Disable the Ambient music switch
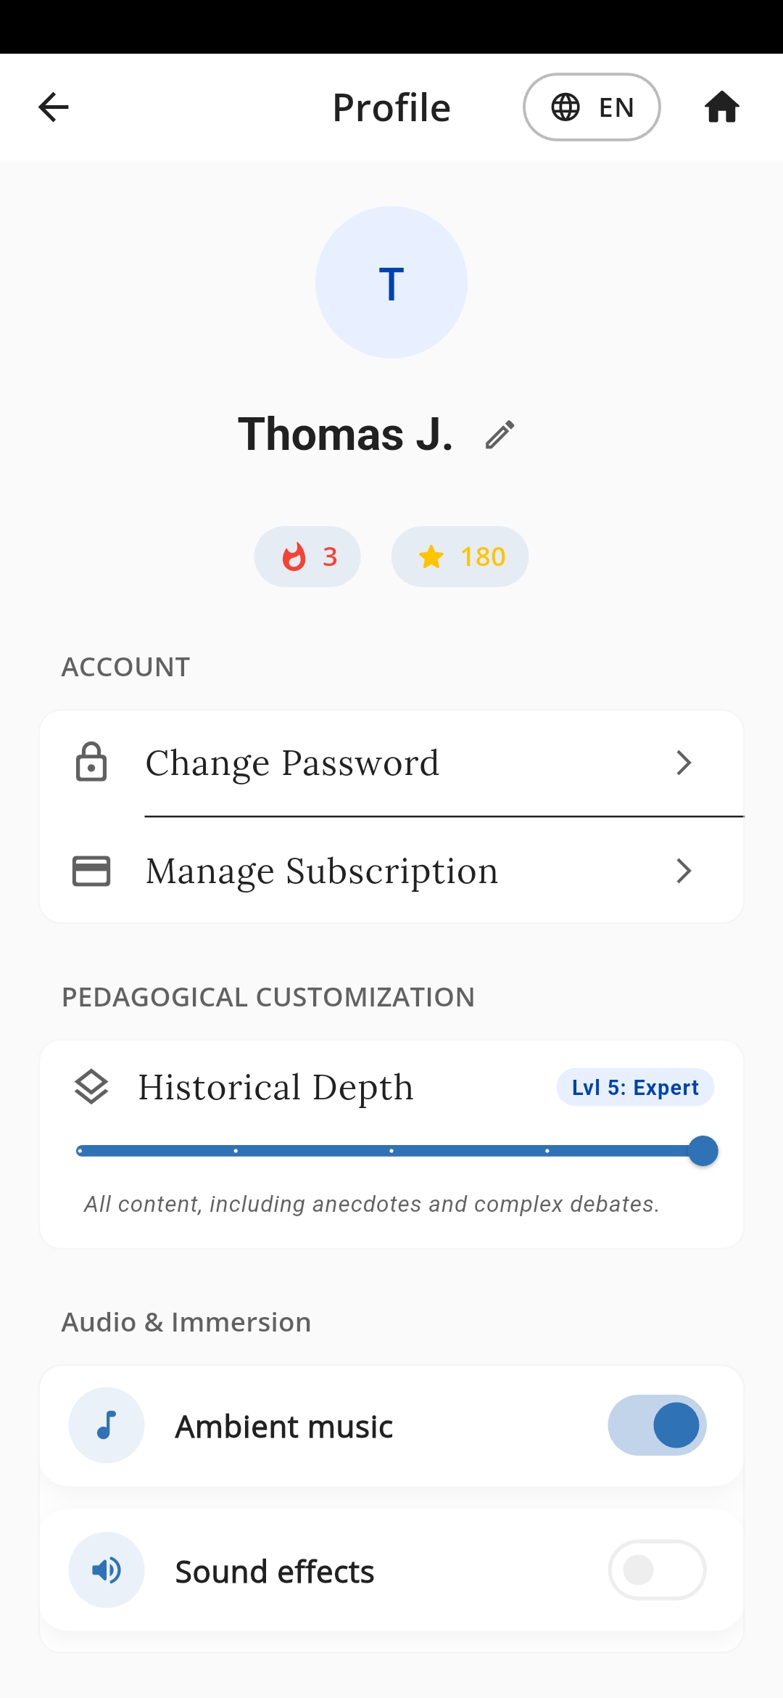The height and width of the screenshot is (1698, 783). (x=657, y=1425)
